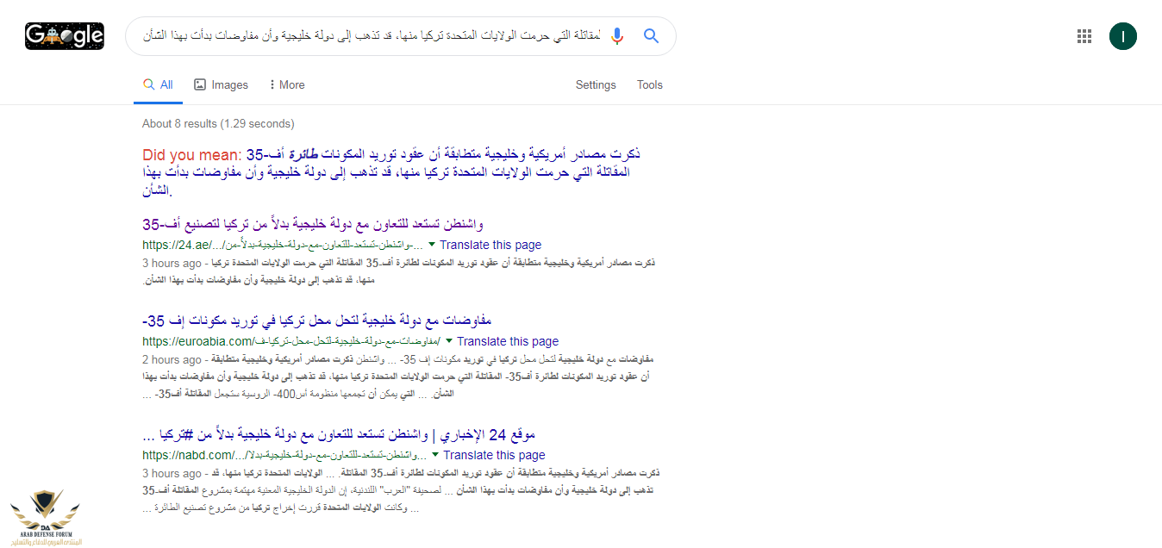Click Translate this page for nabd.com result
1162x548 pixels.
[494, 456]
